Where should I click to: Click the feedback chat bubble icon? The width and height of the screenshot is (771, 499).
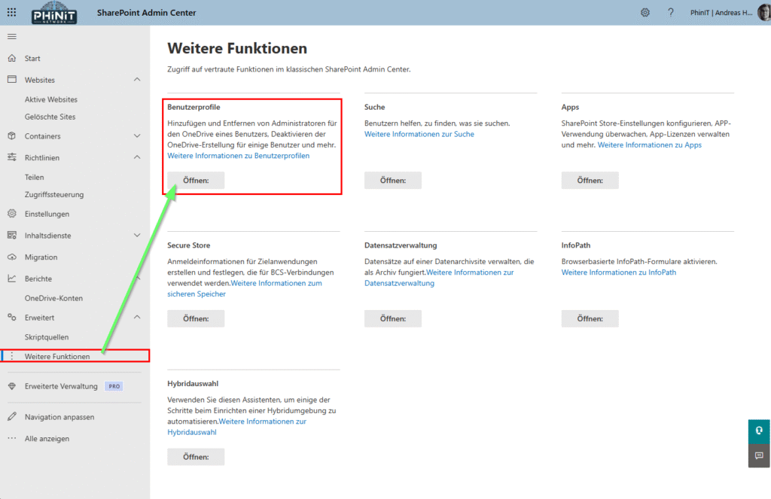[x=758, y=455]
